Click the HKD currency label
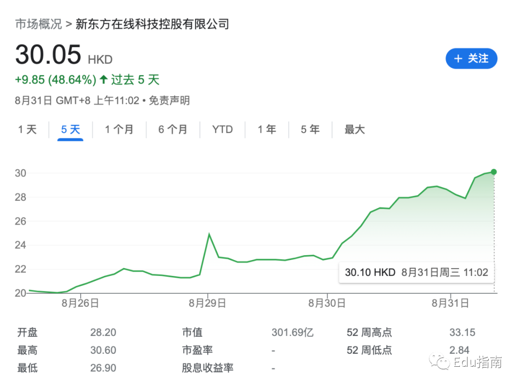The image size is (519, 385). coord(100,60)
